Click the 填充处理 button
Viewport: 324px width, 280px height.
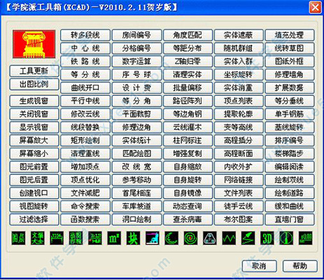(x=290, y=35)
